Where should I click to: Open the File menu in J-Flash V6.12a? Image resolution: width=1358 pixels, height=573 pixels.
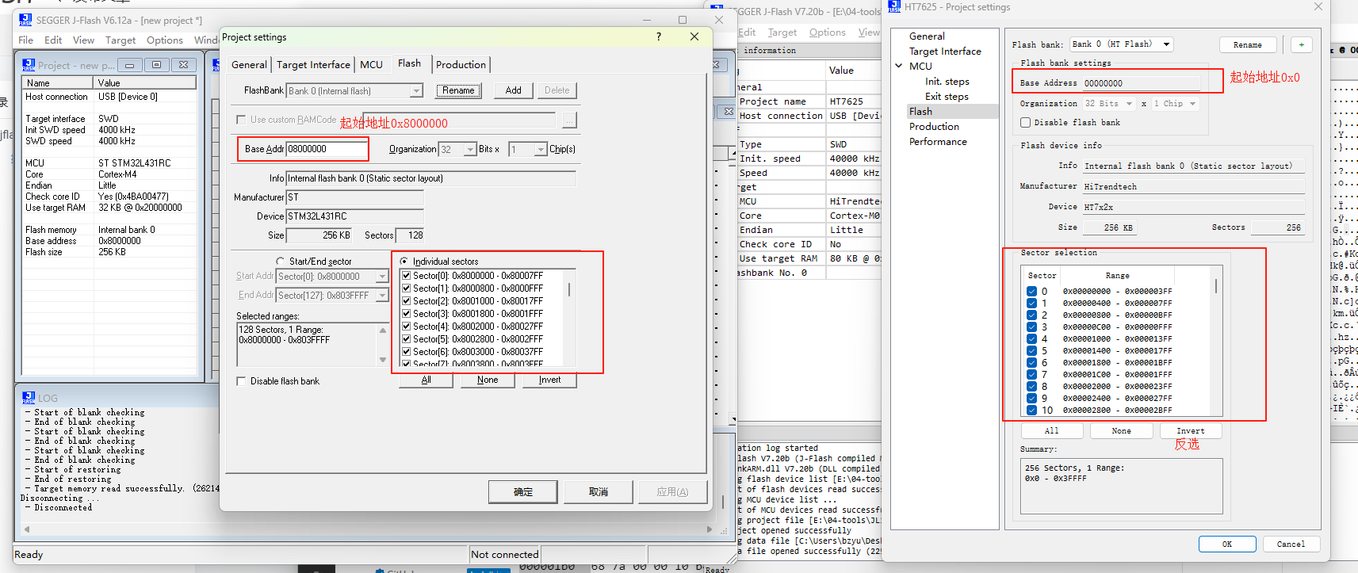[x=25, y=40]
